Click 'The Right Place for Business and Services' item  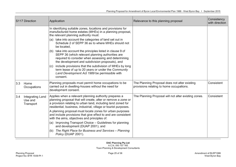90,132
